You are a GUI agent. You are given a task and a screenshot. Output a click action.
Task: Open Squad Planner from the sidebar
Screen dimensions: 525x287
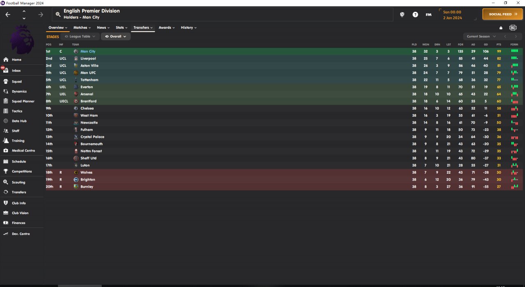pyautogui.click(x=23, y=101)
